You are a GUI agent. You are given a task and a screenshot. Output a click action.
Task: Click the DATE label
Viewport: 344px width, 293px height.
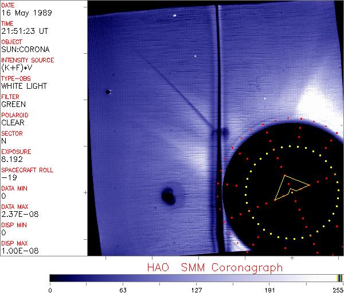[x=8, y=5]
